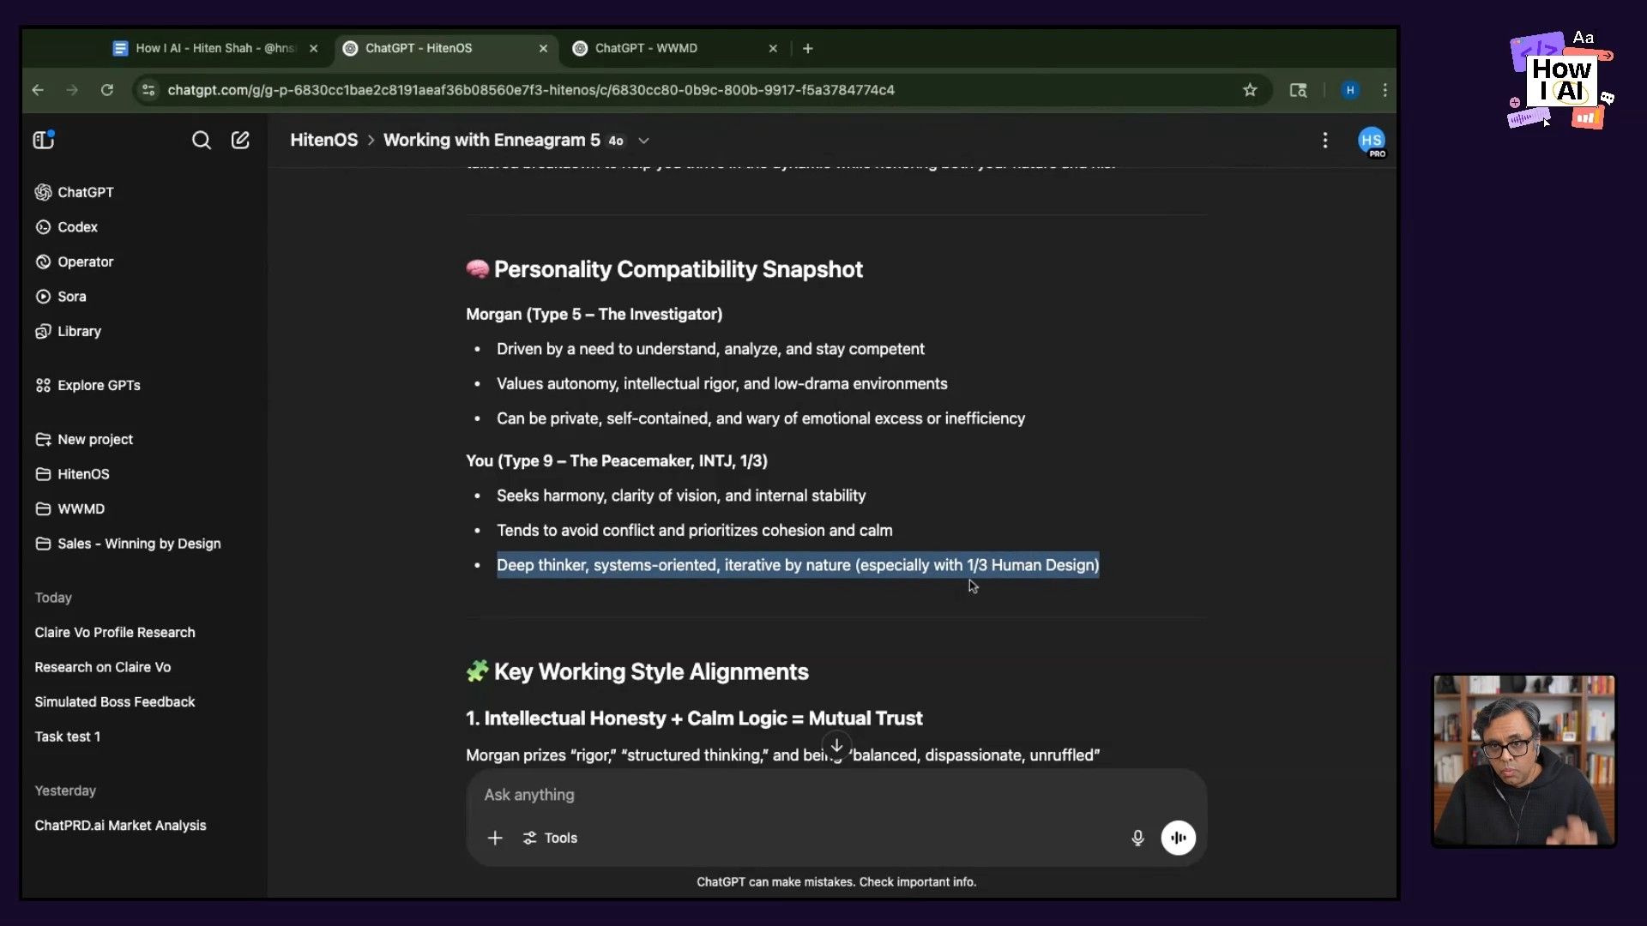
Task: Open Task test 1 chat
Action: coord(68,737)
